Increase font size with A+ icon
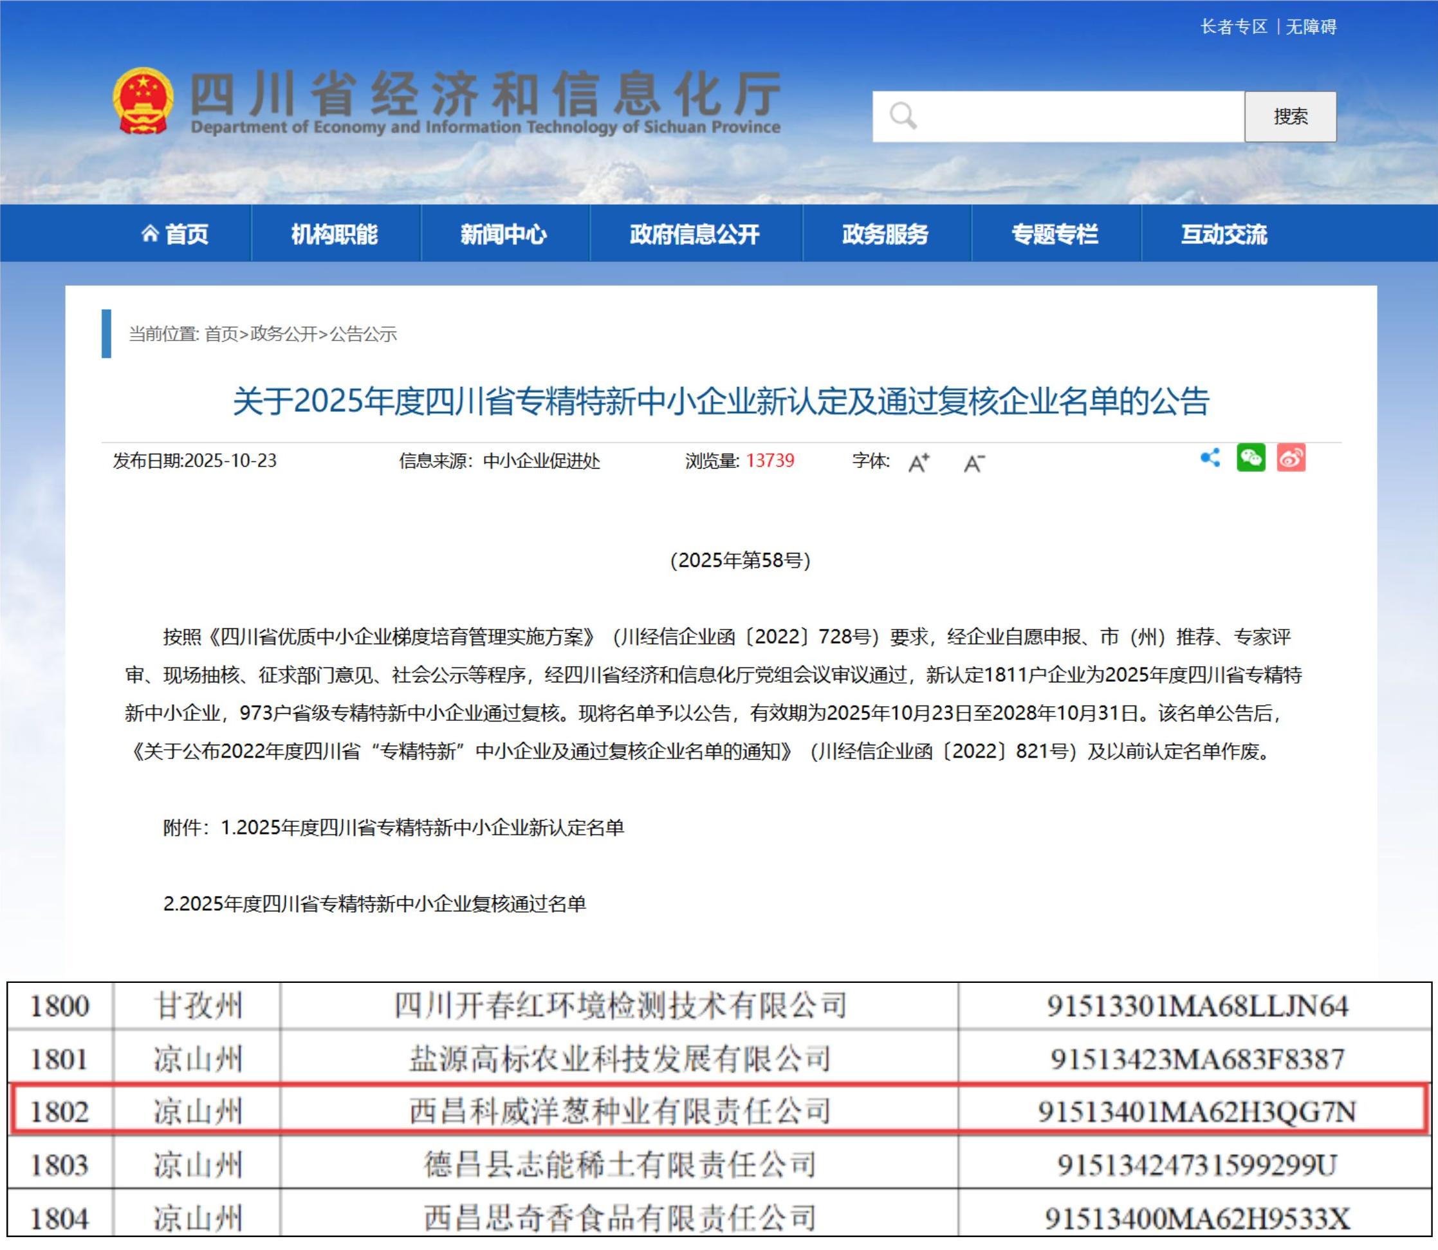Image resolution: width=1438 pixels, height=1250 pixels. [917, 462]
